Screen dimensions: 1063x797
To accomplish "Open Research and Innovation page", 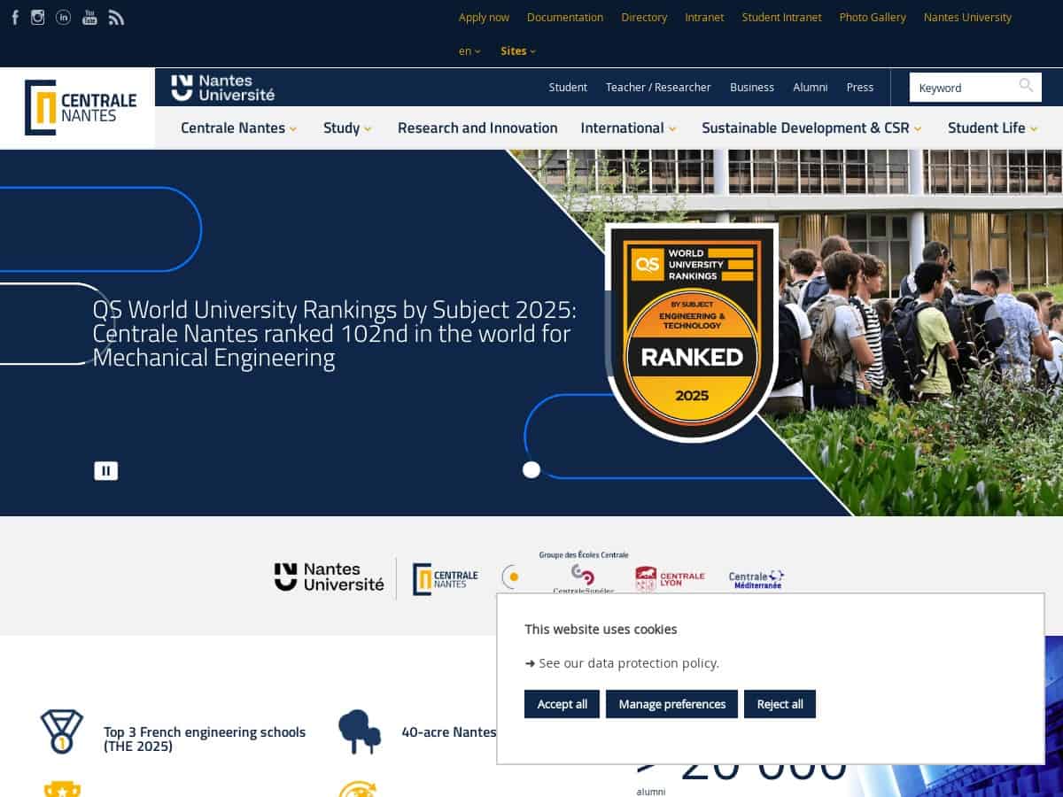I will coord(477,128).
